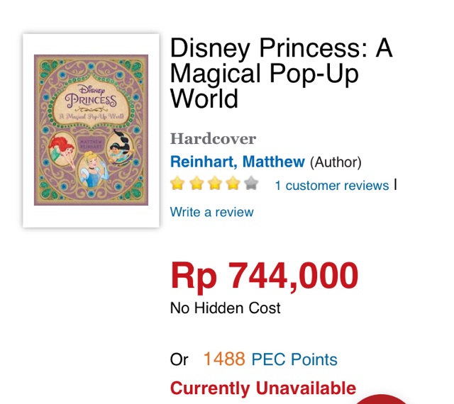Click the 1488 points value
Screen dimensions: 454x404
tap(223, 359)
